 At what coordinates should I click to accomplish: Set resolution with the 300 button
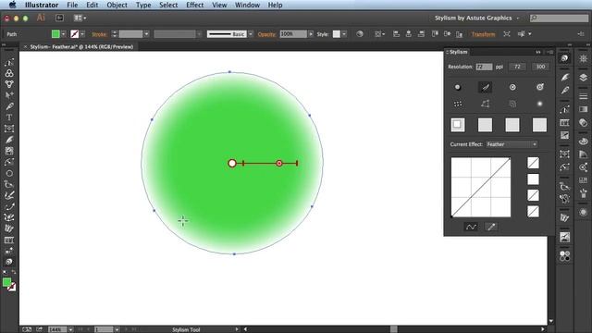pyautogui.click(x=540, y=67)
